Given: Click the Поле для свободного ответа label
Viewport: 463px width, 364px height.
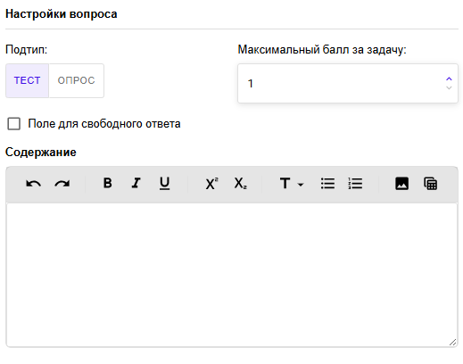Looking at the screenshot, I should pos(104,124).
